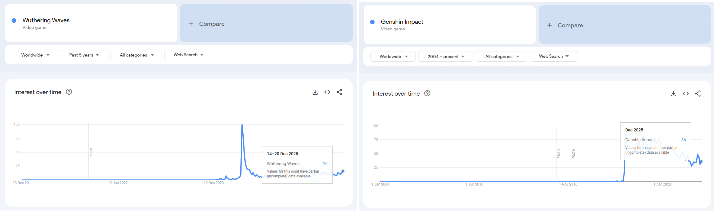The width and height of the screenshot is (715, 212).
Task: Open embed code for Wuthering Waves chart
Action: click(327, 92)
